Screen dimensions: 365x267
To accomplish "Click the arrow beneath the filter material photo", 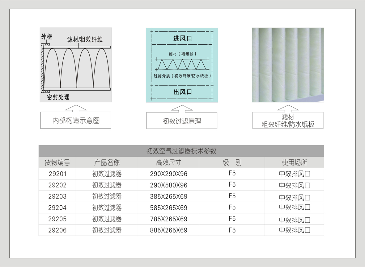I will tap(288, 108).
